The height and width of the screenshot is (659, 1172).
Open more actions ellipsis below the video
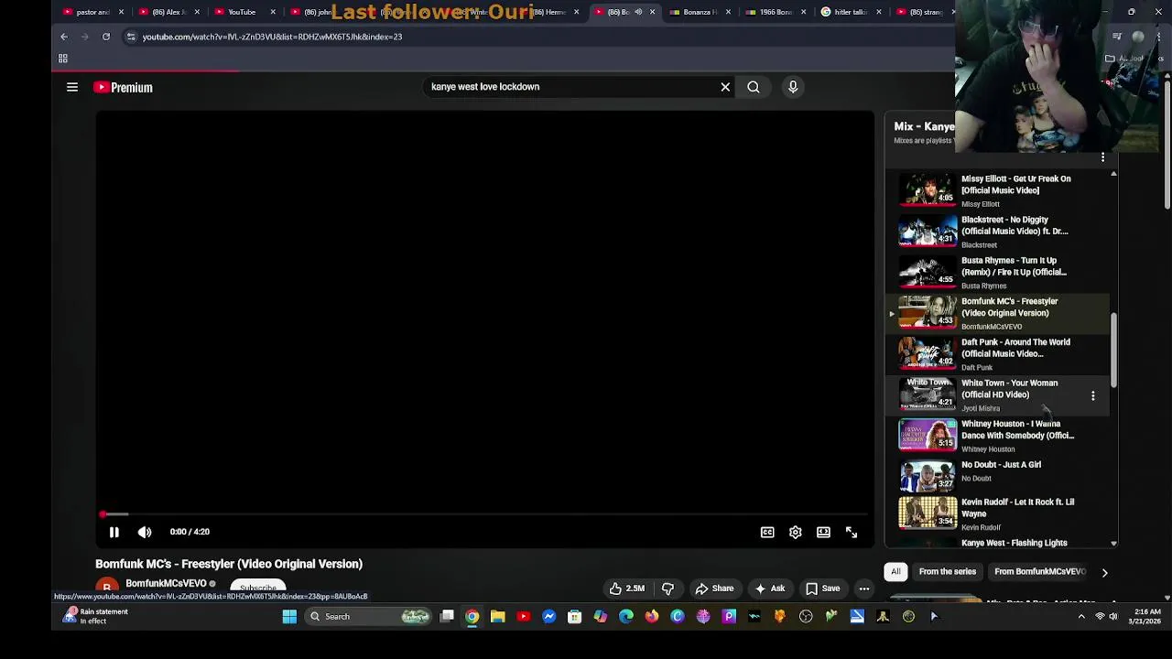pyautogui.click(x=864, y=589)
